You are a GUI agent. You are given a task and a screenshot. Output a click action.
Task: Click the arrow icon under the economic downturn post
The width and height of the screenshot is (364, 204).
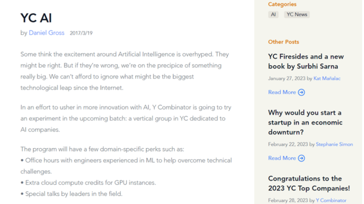coord(301,158)
